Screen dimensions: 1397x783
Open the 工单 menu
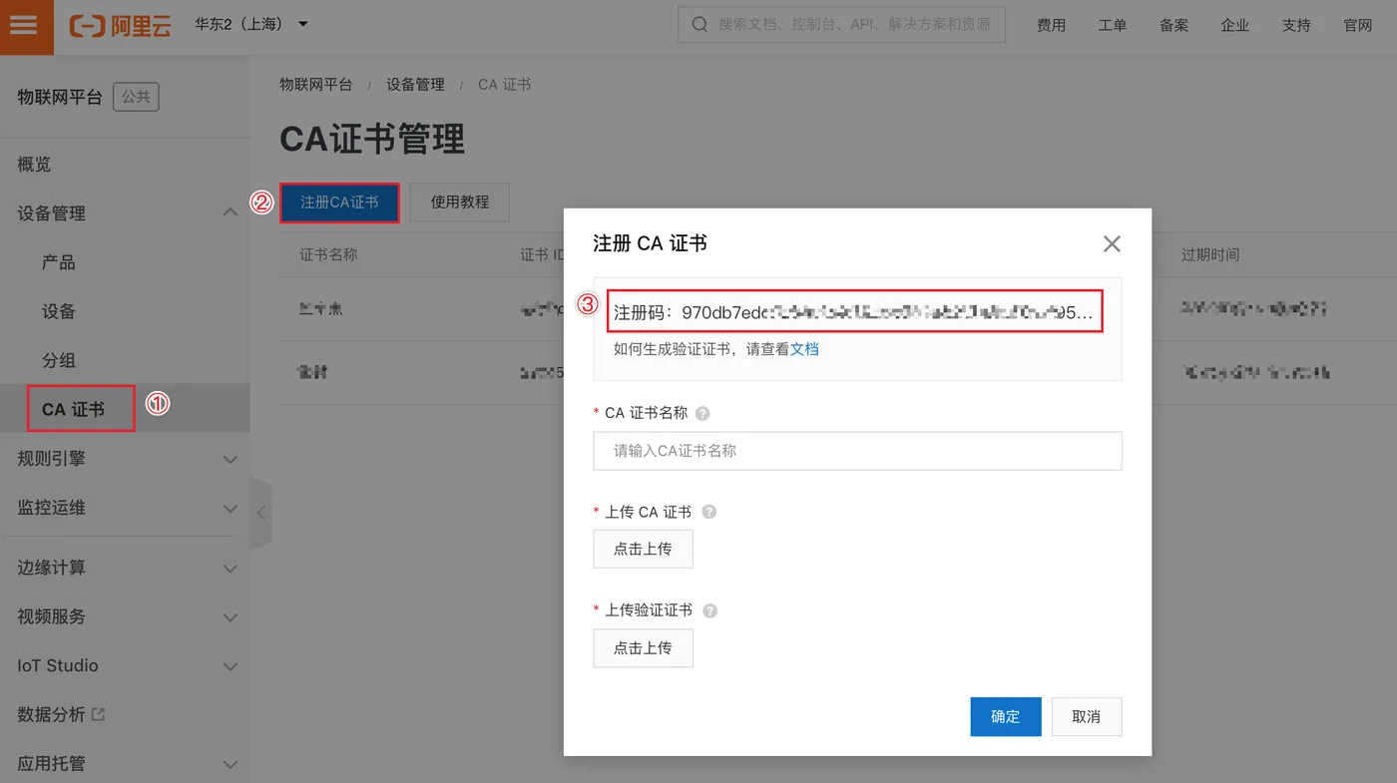[1113, 25]
